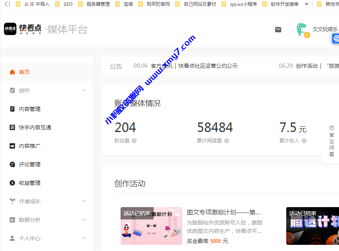
Task: Expand the 创作 sidebar section
Action: (84, 90)
